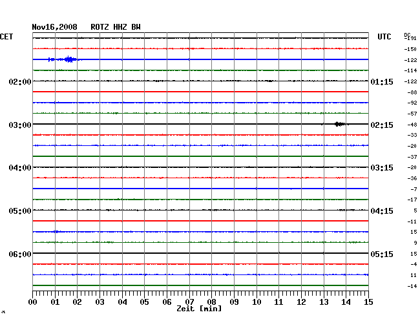Screen dimensions: 420x319
Task: Click the DC offset value -48
Action: click(412, 125)
